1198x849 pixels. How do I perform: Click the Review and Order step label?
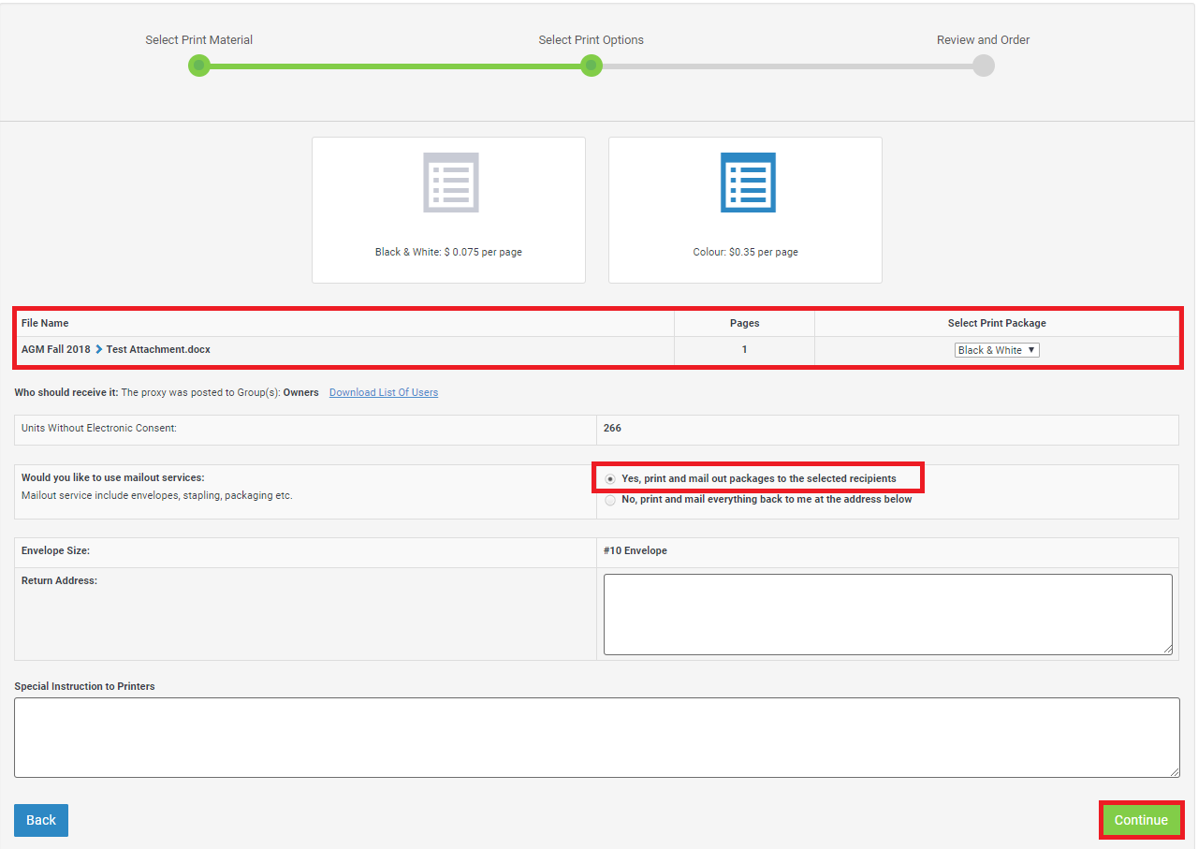tap(984, 40)
